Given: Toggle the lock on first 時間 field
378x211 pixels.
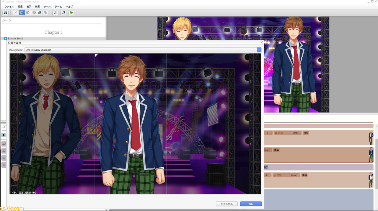Looking at the screenshot, I should (276, 133).
